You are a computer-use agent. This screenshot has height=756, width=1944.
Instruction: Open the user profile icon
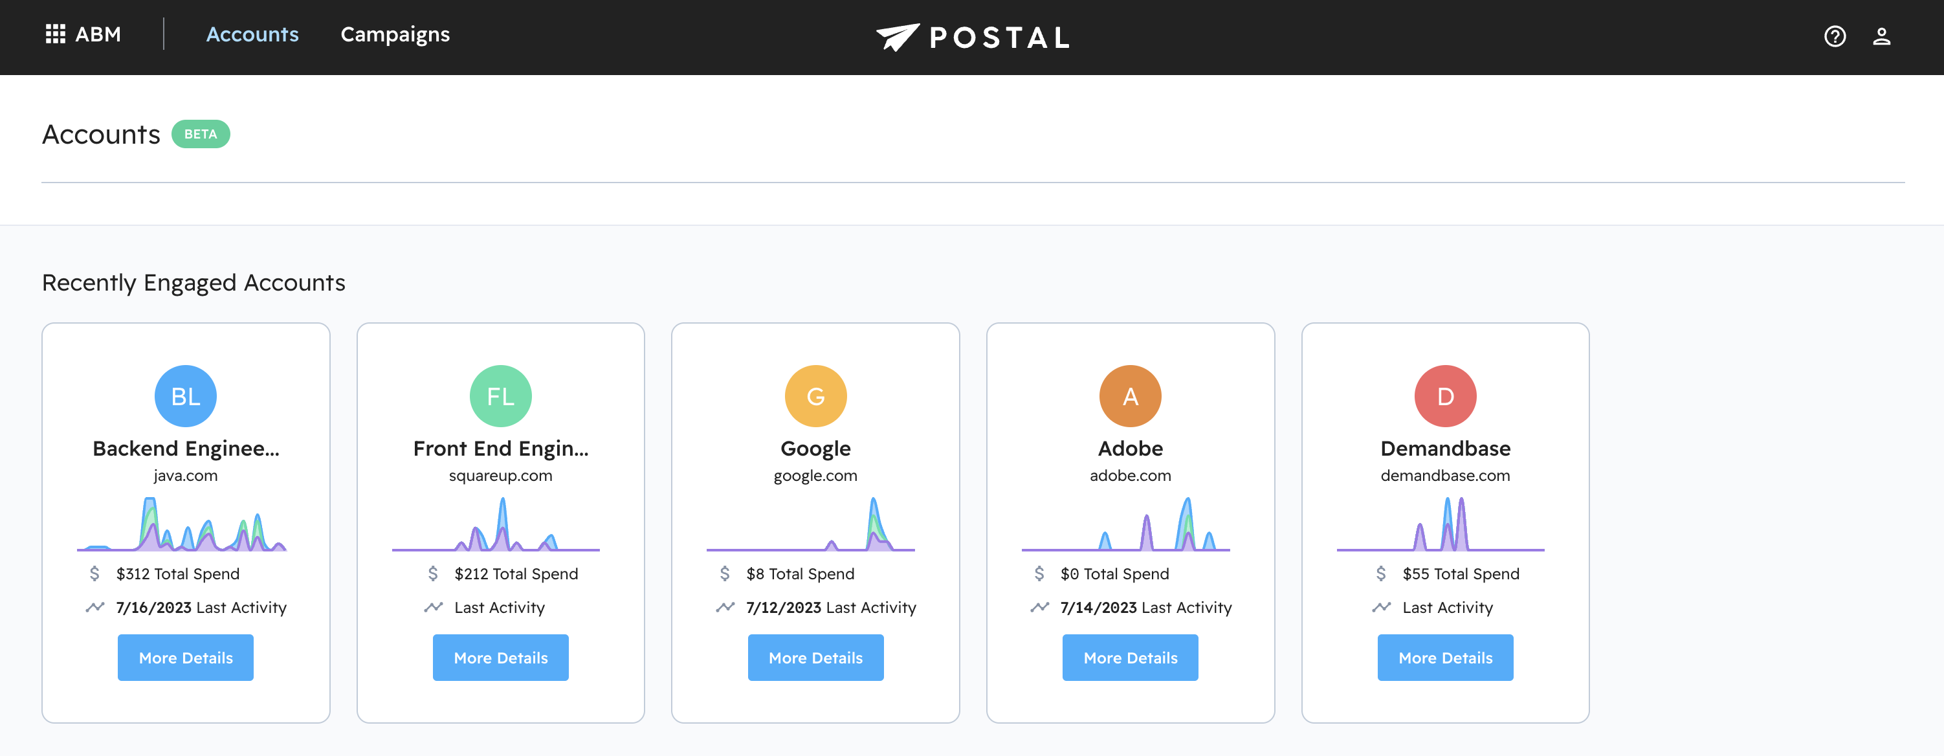click(x=1881, y=36)
